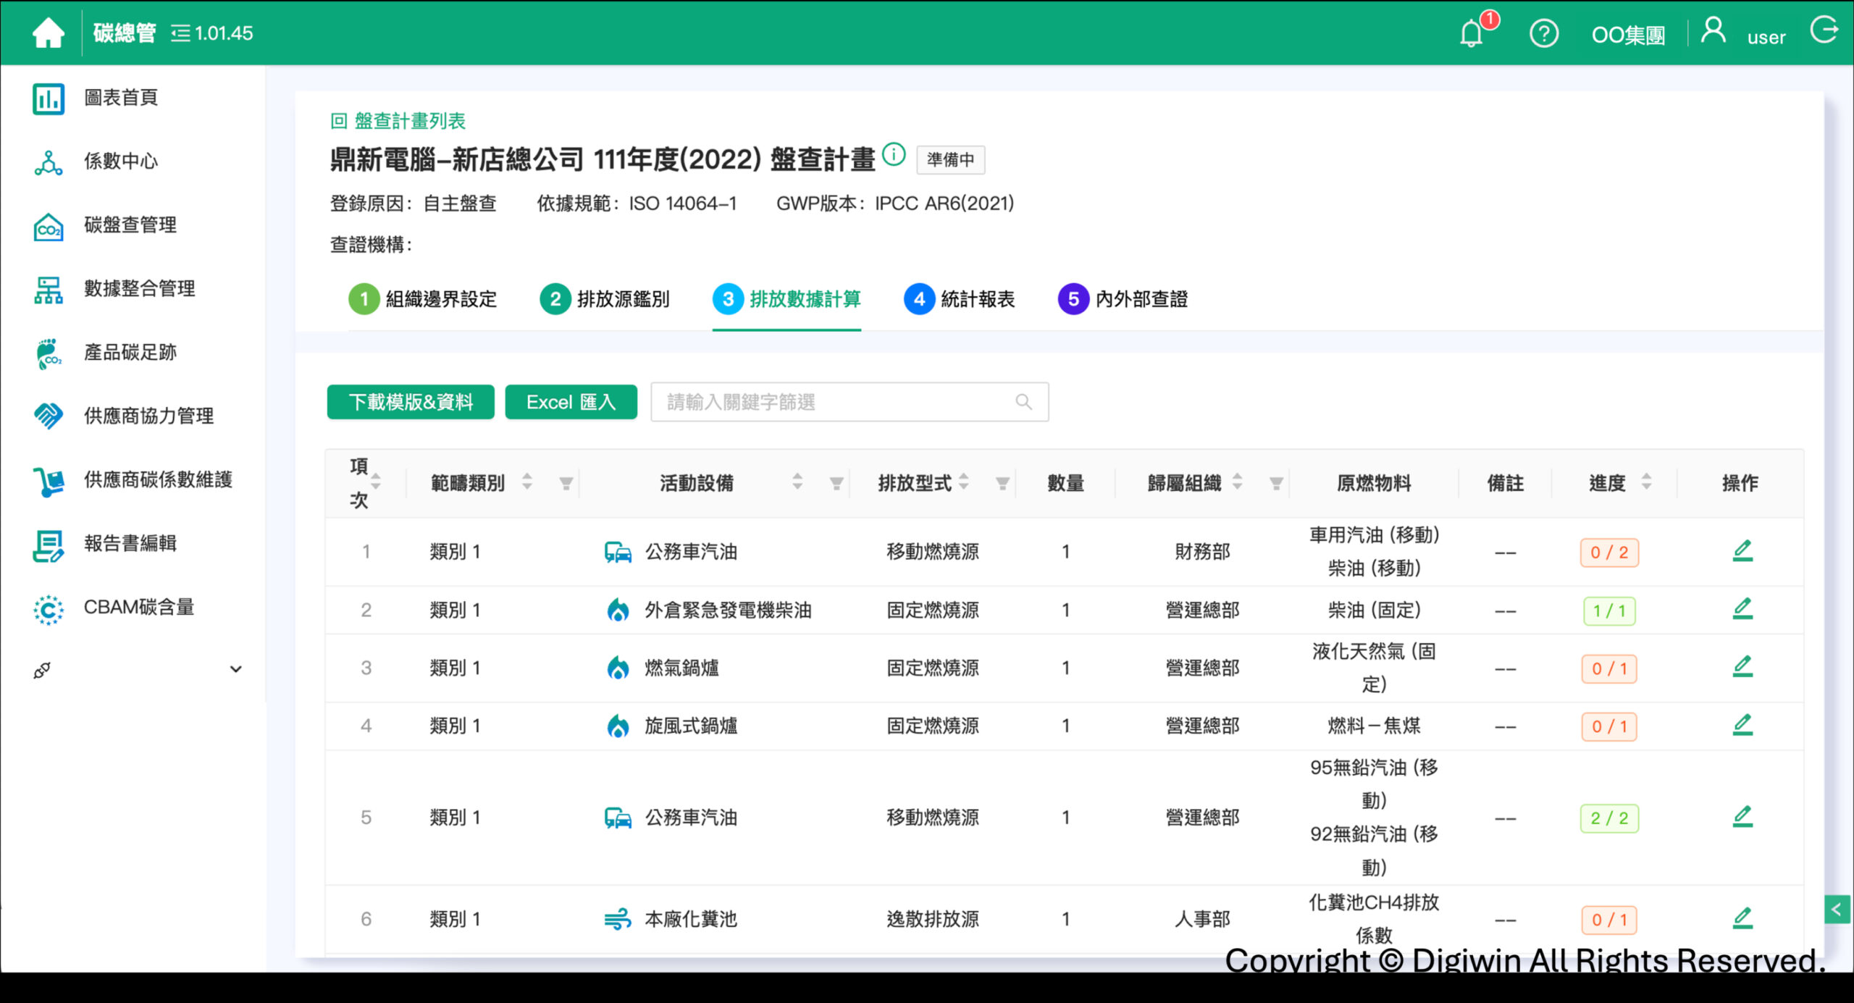Select step 3 排放數據計算 tab
The image size is (1854, 1003).
point(787,299)
